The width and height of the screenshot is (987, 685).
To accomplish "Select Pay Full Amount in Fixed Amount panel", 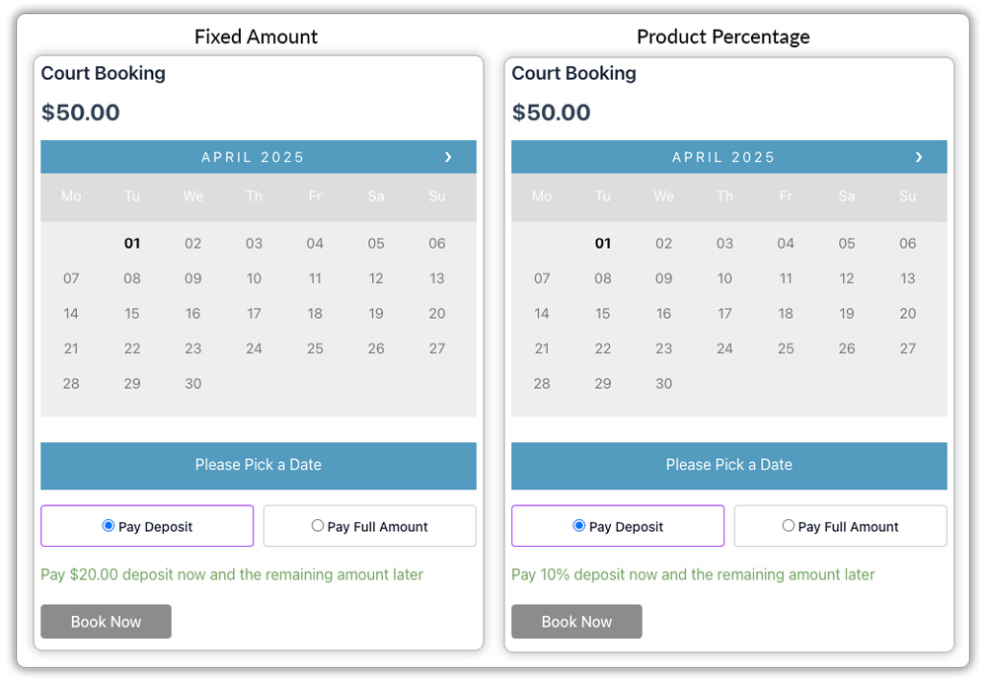I will 318,526.
